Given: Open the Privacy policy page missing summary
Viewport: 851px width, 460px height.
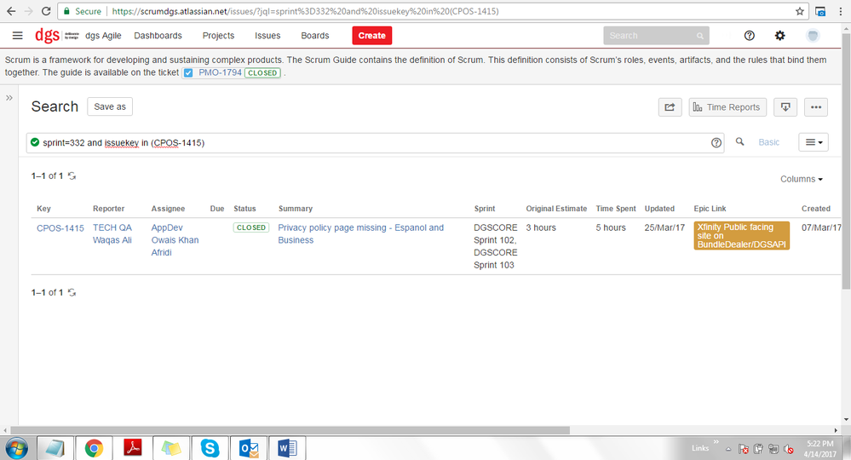Looking at the screenshot, I should pyautogui.click(x=361, y=233).
